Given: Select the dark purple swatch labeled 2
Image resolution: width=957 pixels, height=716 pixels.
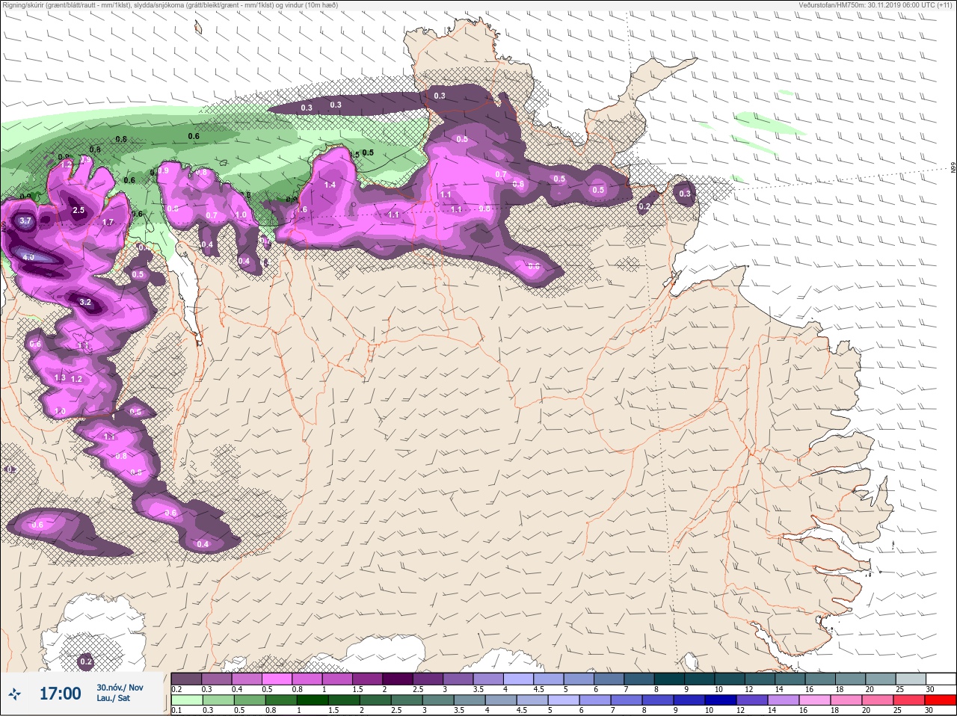Looking at the screenshot, I should (399, 679).
